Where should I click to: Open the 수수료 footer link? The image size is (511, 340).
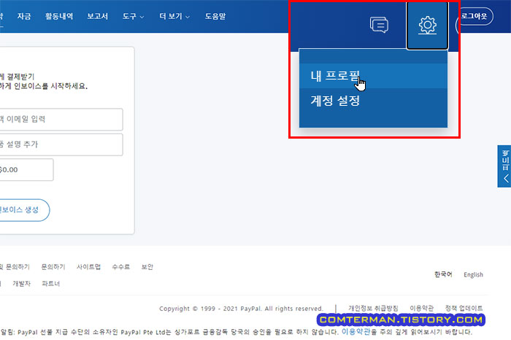pyautogui.click(x=121, y=267)
